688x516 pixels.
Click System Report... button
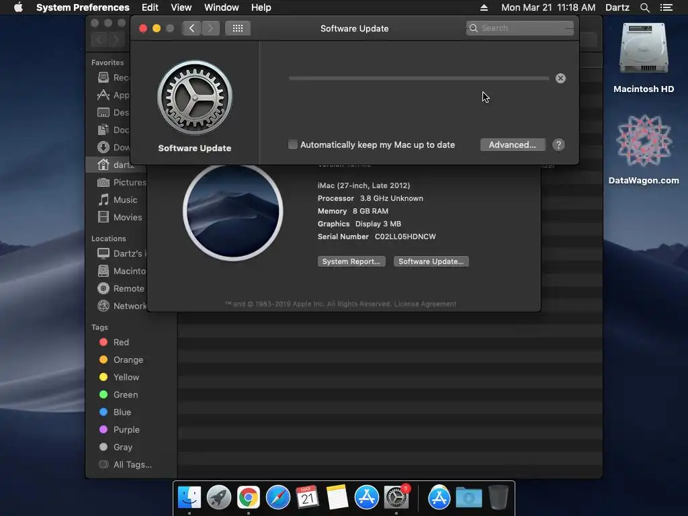pos(351,261)
